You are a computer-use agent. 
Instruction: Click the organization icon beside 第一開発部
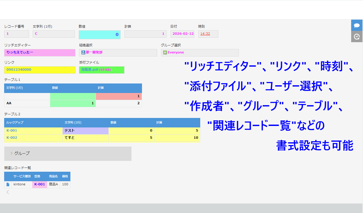[x=83, y=53]
